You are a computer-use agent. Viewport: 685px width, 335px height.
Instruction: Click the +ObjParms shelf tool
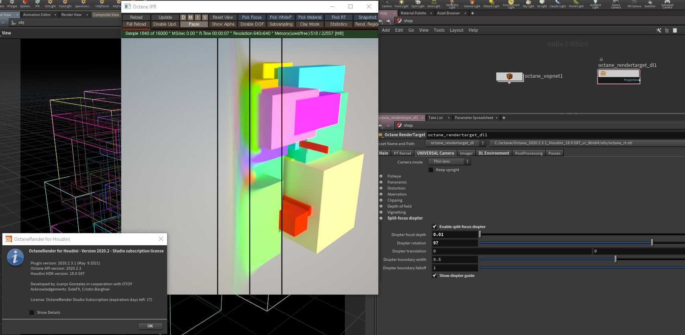pyautogui.click(x=102, y=4)
